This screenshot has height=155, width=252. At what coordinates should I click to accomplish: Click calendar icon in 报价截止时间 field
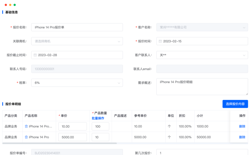35,55
